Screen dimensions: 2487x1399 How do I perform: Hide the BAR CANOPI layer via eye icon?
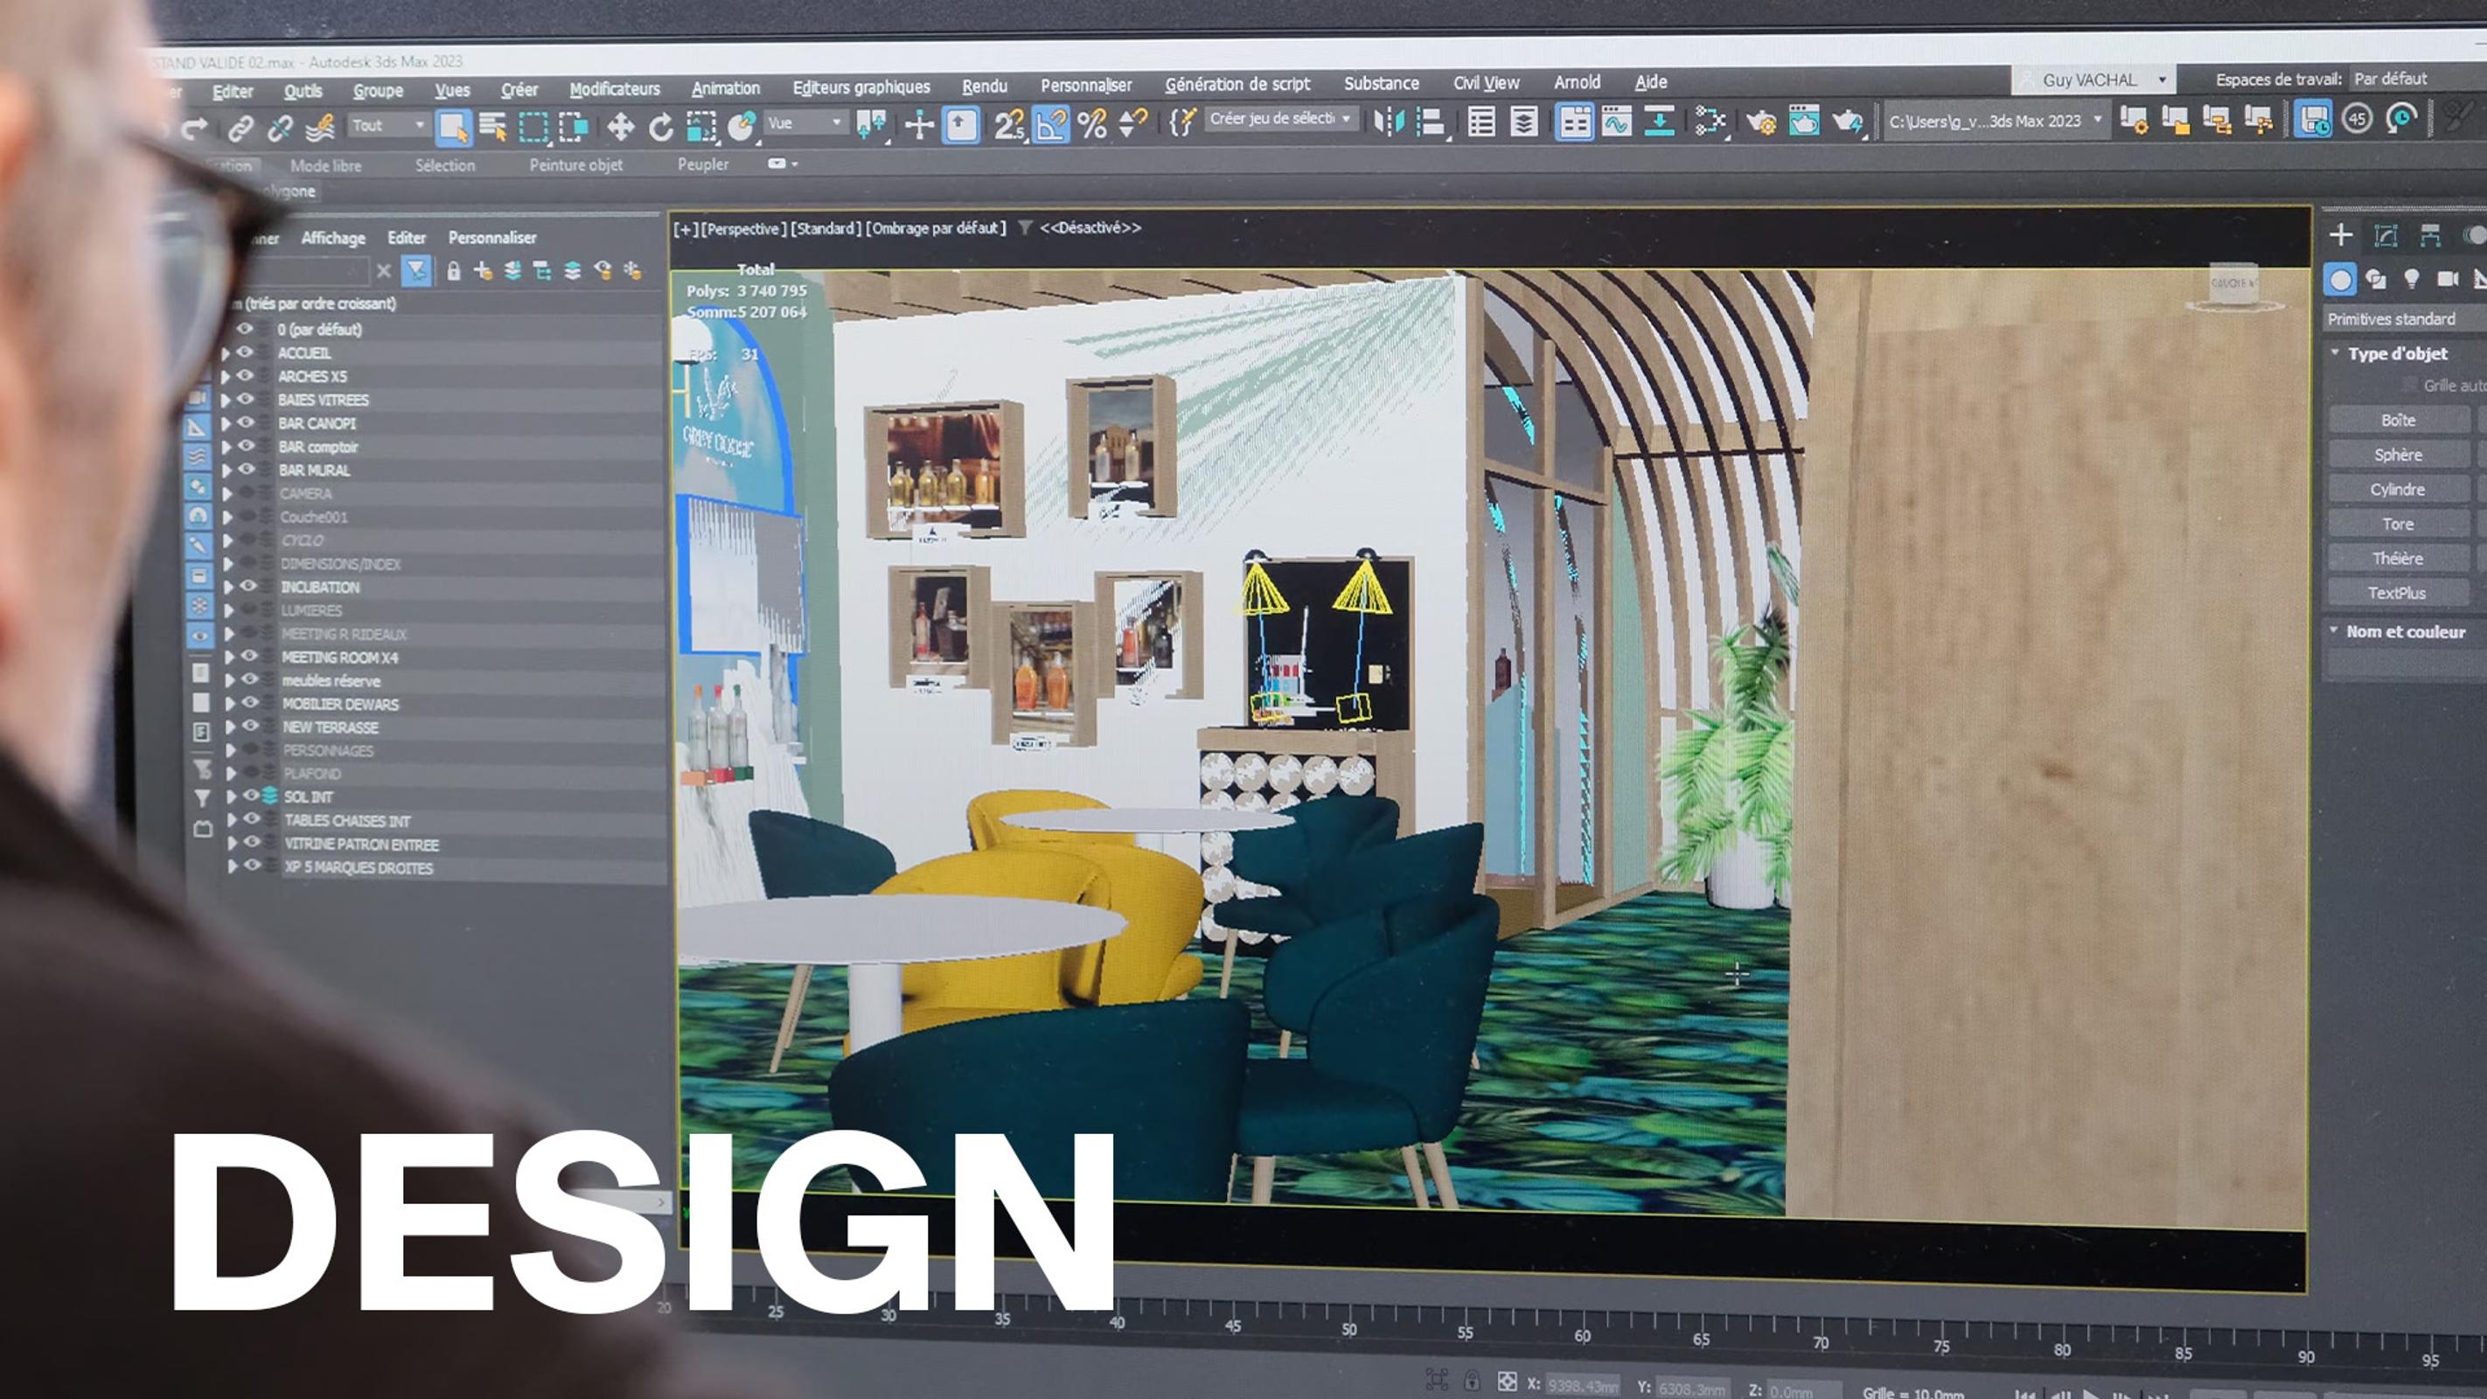point(245,423)
